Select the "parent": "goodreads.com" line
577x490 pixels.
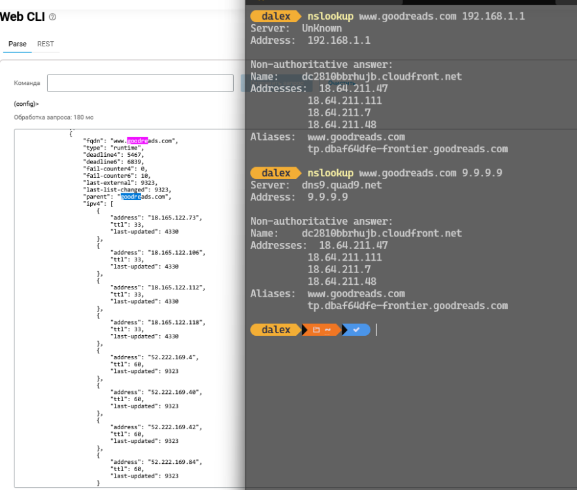pos(127,197)
